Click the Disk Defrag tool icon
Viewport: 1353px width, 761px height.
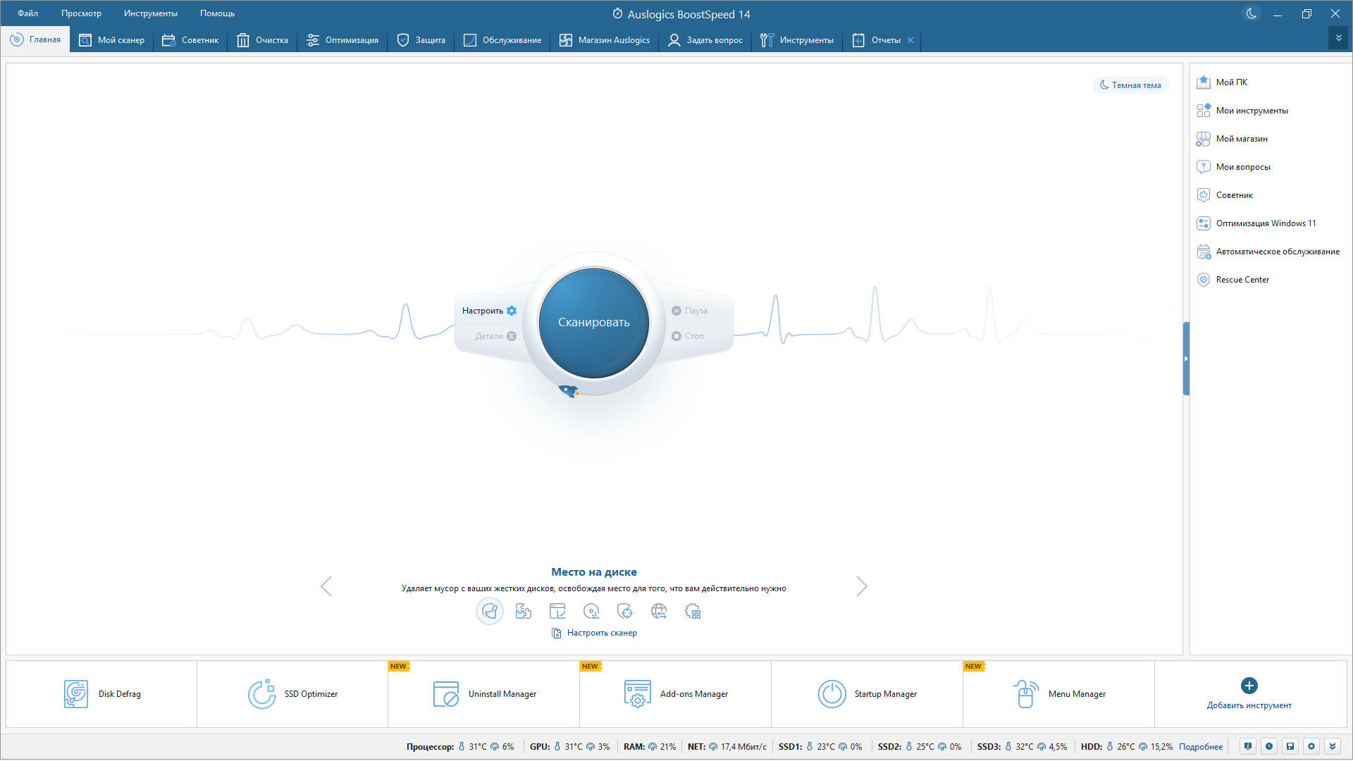pos(76,694)
